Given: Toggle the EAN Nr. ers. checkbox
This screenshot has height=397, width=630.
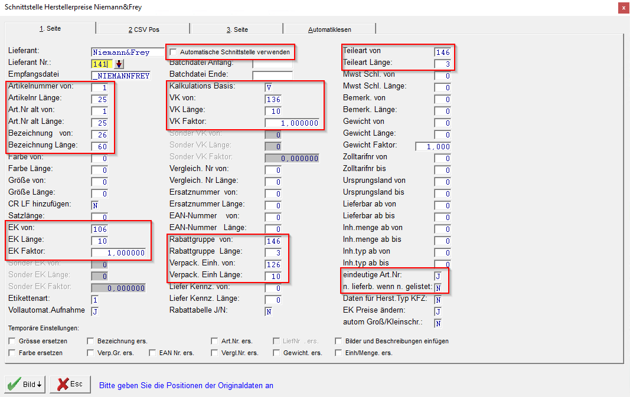Looking at the screenshot, I should click(152, 353).
